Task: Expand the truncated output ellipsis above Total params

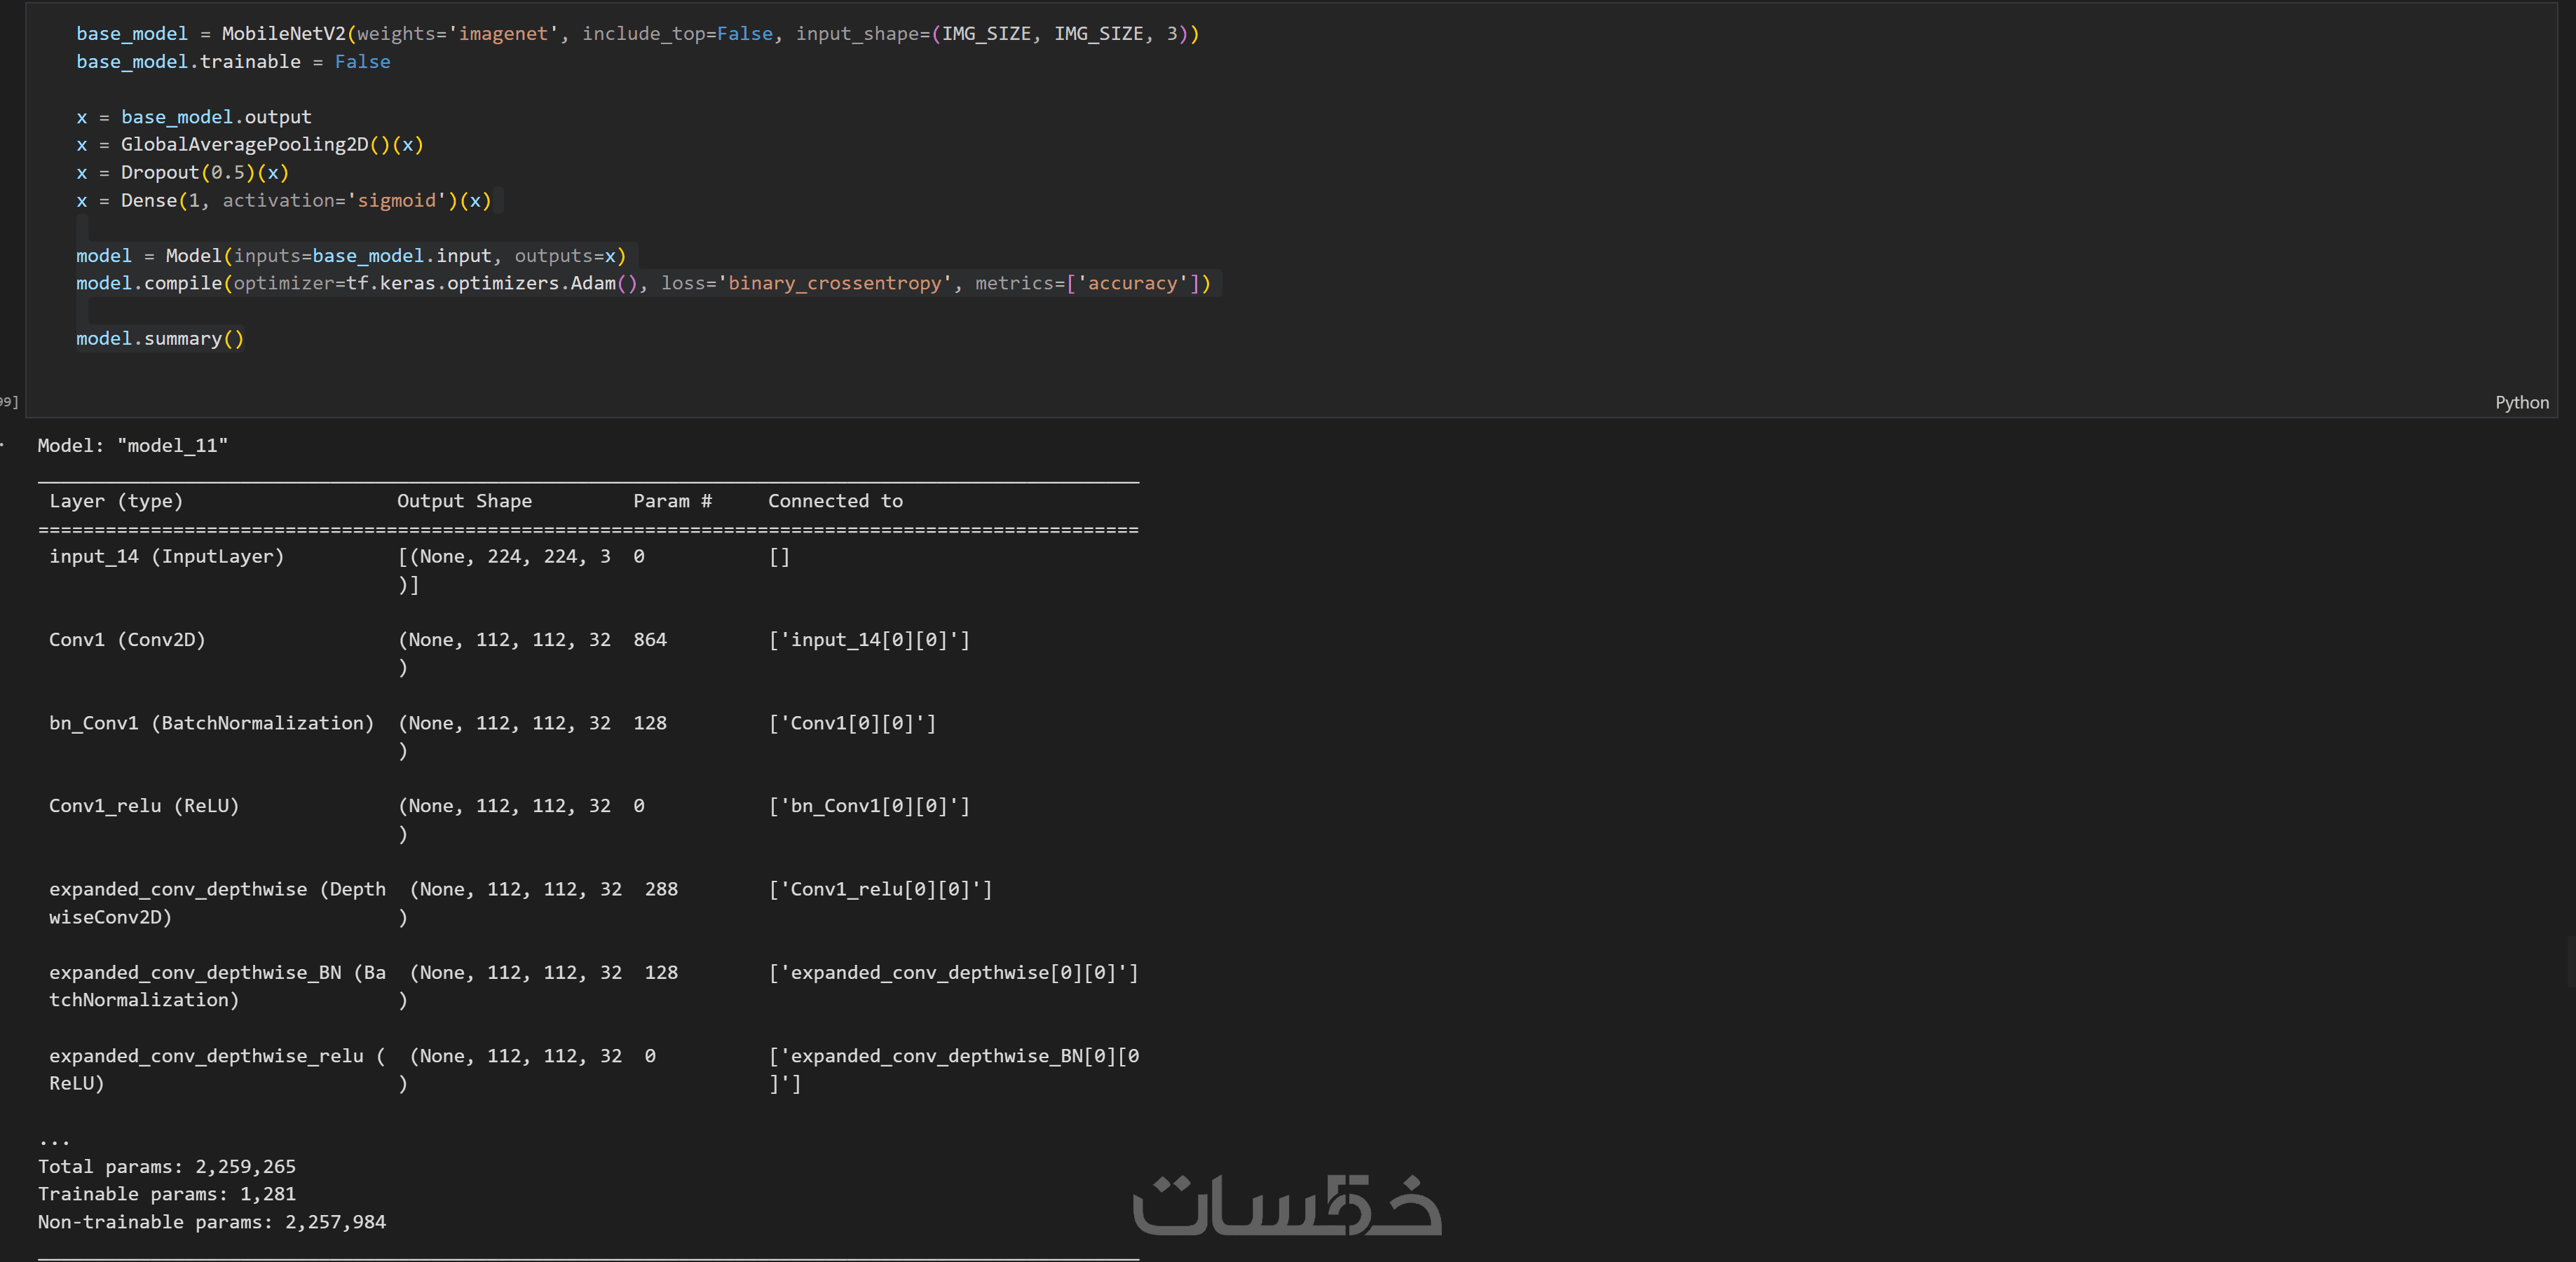Action: click(x=54, y=1139)
